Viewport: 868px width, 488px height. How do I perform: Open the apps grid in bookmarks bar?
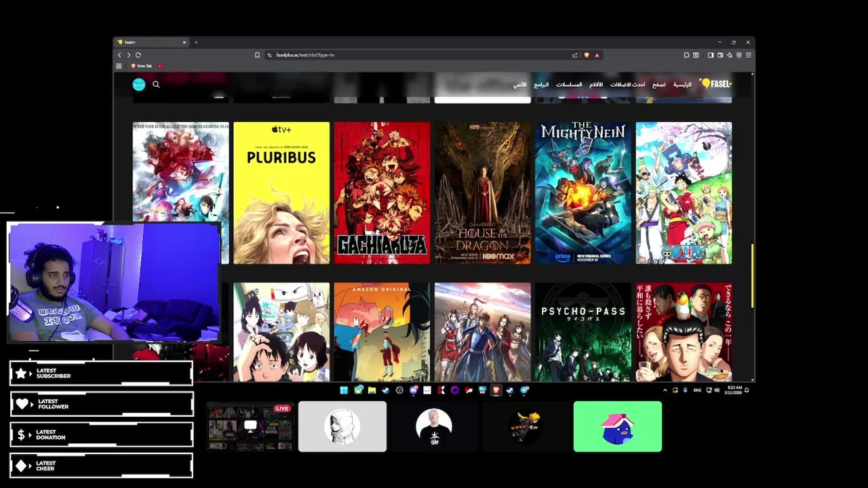tap(119, 66)
